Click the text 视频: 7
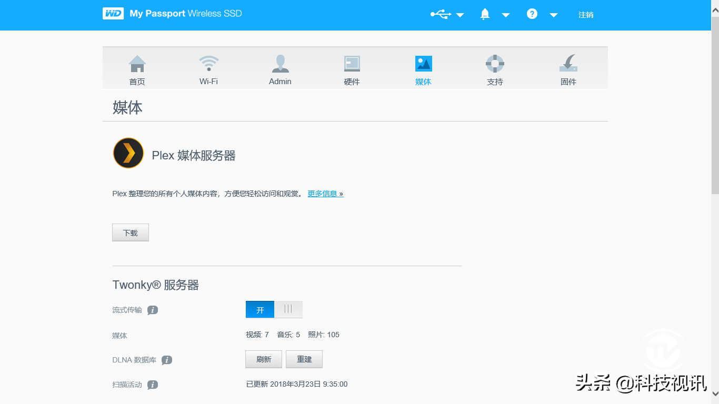The width and height of the screenshot is (719, 404). [x=257, y=335]
